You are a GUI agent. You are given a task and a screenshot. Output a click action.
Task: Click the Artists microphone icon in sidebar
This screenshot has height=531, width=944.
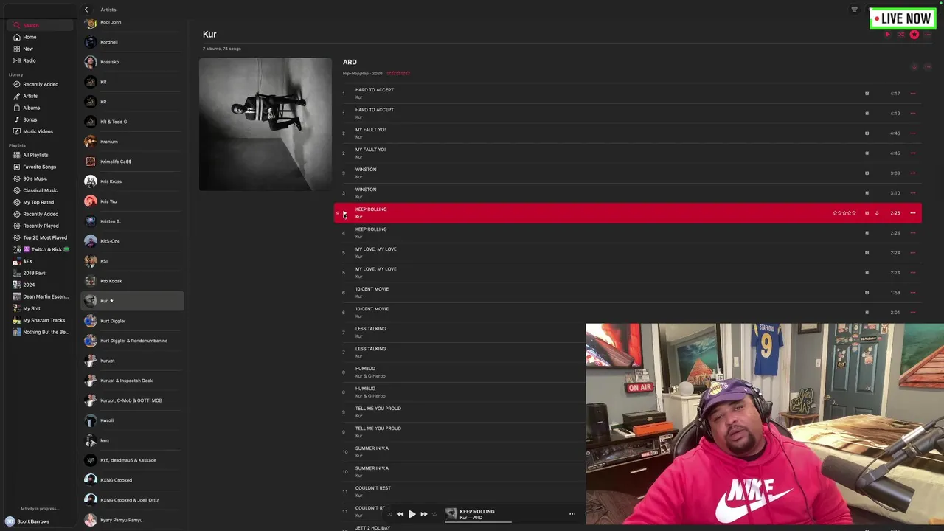click(x=17, y=96)
